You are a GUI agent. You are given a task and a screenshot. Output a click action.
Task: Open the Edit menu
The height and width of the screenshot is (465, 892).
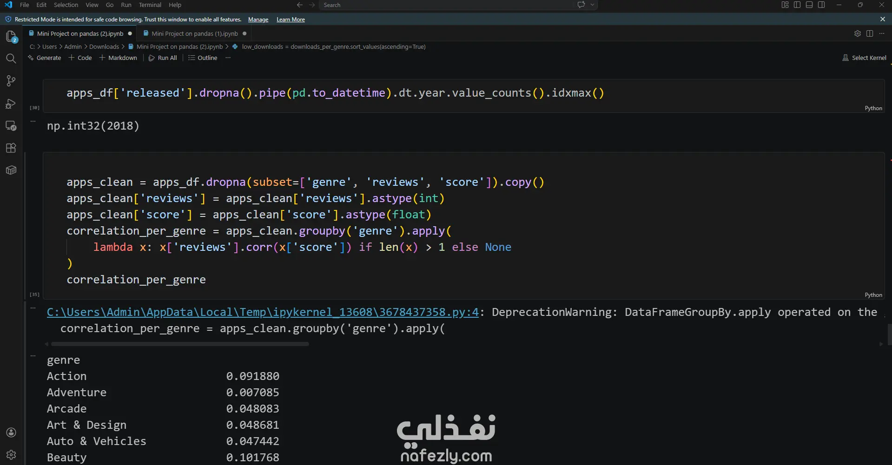point(41,5)
